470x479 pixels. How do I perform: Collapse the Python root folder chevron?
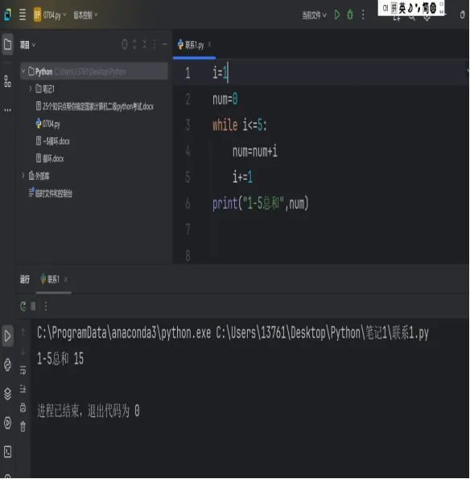pos(23,72)
